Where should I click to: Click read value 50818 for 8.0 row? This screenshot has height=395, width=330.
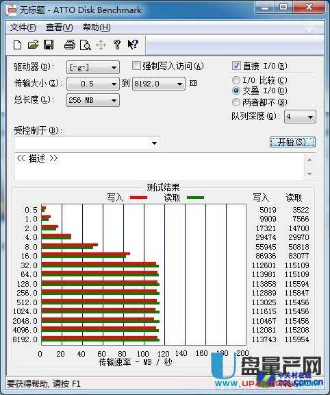click(x=299, y=247)
